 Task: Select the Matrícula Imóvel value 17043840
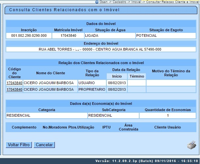coord(68,35)
